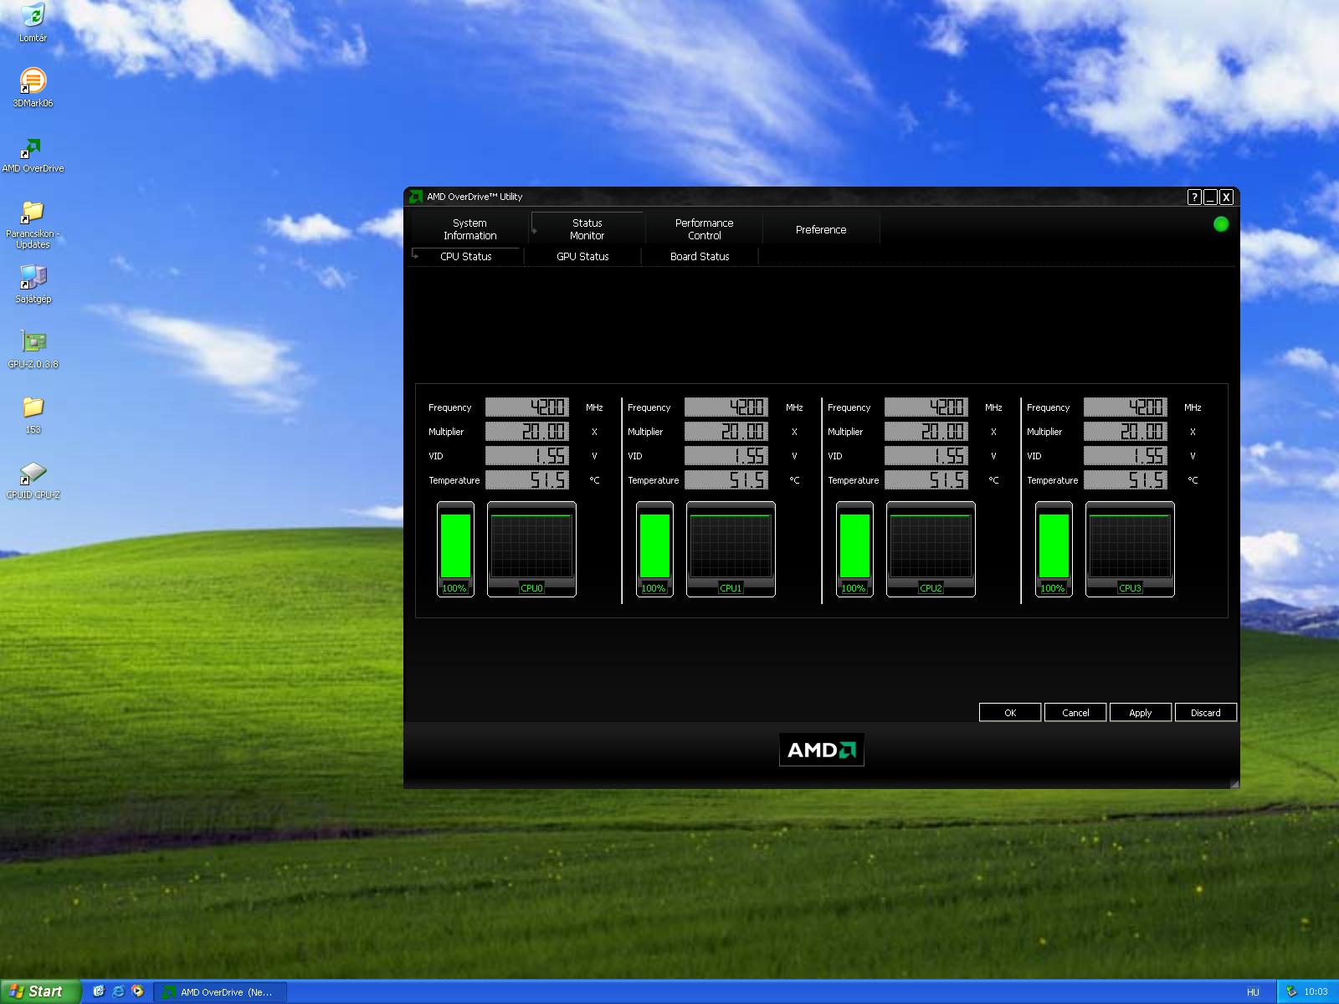1339x1004 pixels.
Task: Show the Board Status sub-tab
Action: coord(700,257)
